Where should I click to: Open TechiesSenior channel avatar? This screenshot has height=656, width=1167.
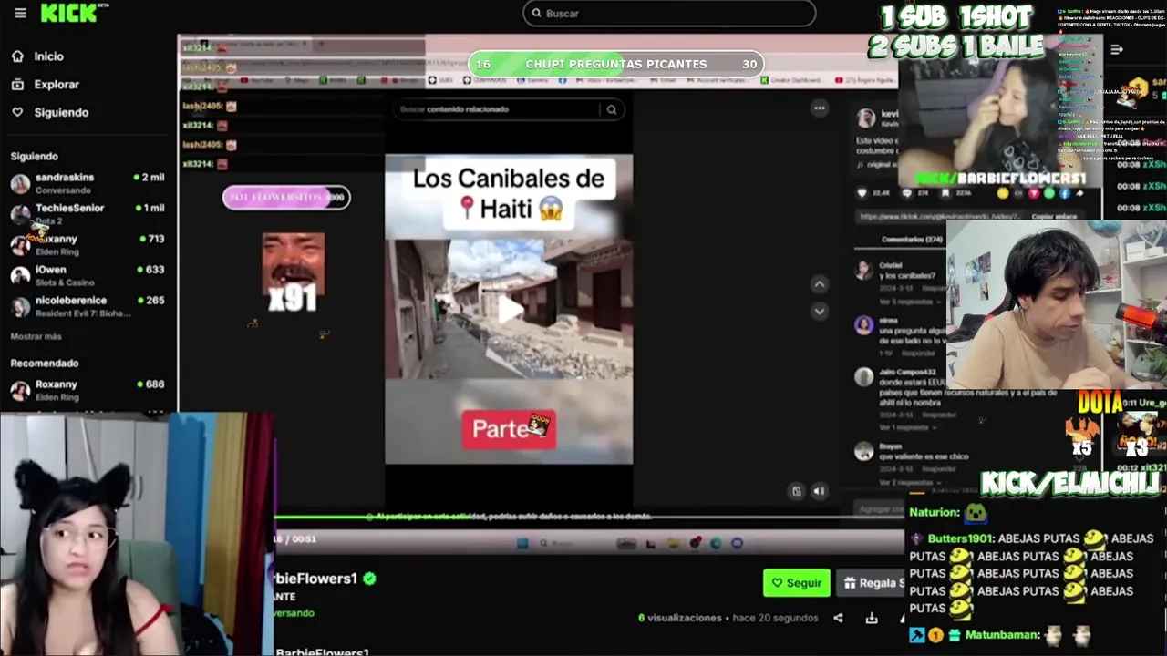[x=20, y=214]
